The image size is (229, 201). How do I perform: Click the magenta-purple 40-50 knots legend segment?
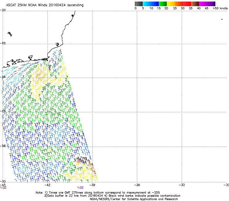(207, 4)
